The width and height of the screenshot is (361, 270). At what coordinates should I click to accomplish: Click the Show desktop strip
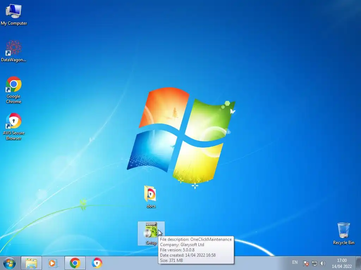pyautogui.click(x=358, y=263)
